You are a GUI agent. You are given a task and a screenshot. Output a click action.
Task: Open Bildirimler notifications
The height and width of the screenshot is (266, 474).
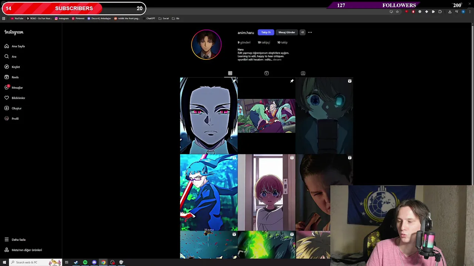pos(15,98)
